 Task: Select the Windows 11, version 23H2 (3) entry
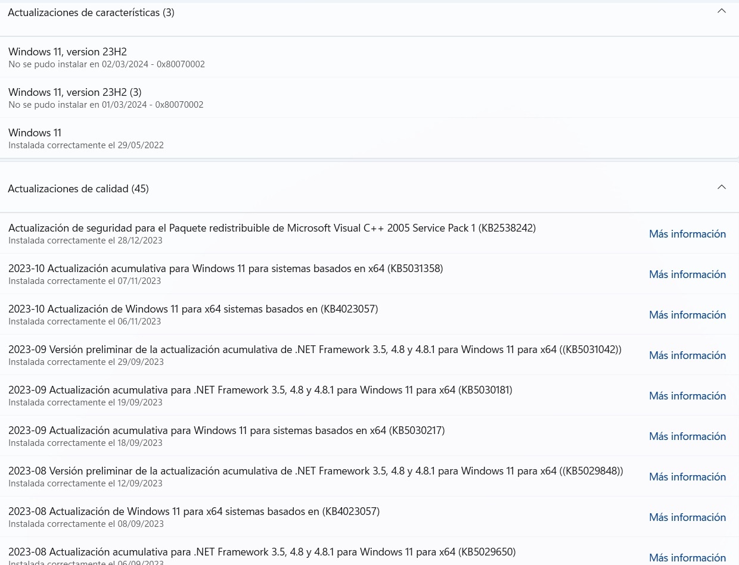(x=369, y=98)
